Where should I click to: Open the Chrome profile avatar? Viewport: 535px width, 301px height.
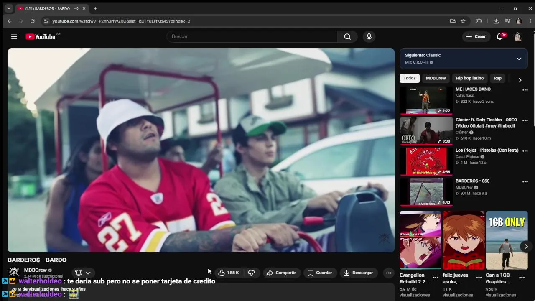click(519, 21)
